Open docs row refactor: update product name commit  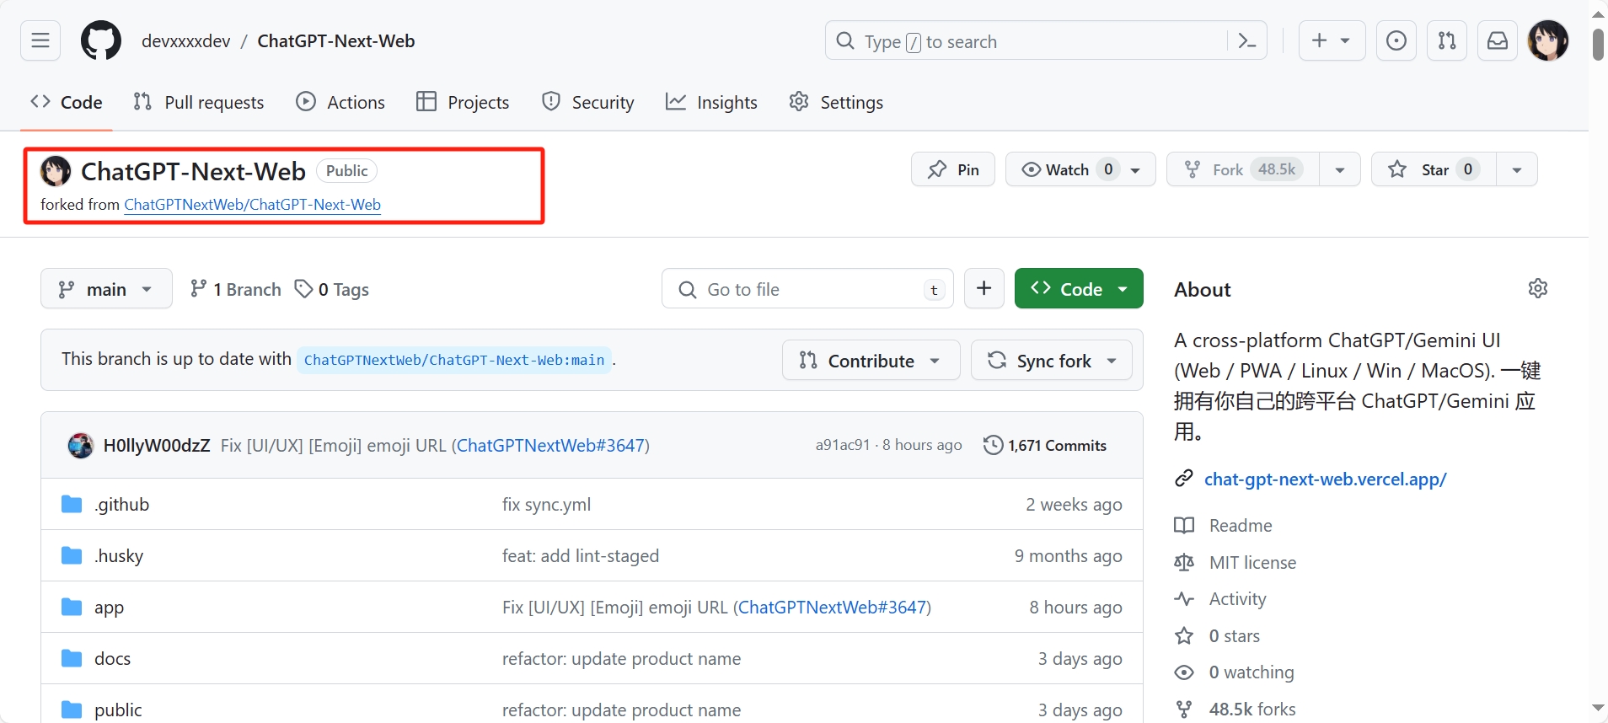click(x=621, y=658)
